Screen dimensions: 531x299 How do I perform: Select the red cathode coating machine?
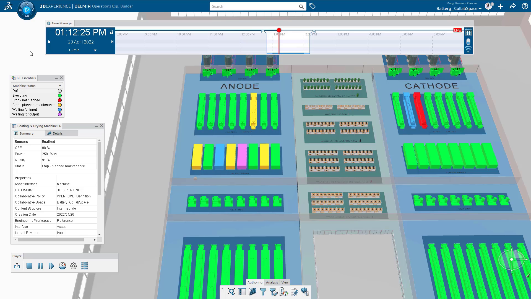(420, 110)
